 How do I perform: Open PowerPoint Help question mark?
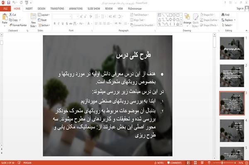225,2
